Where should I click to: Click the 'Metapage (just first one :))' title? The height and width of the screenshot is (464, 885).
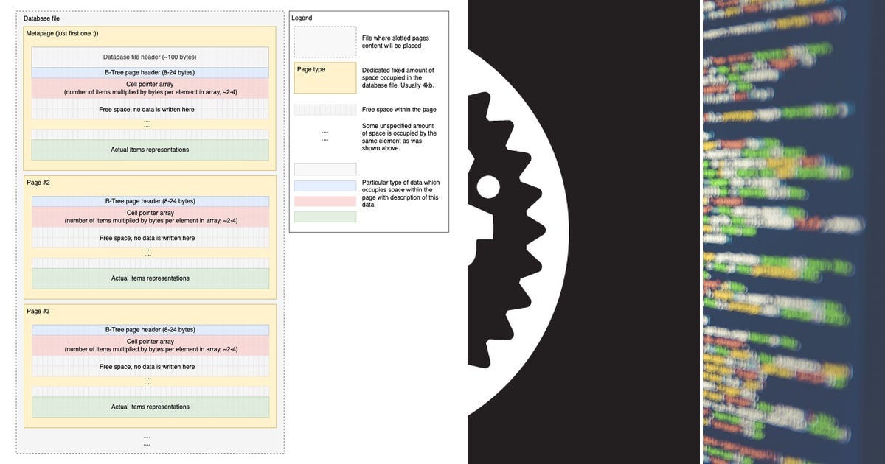point(61,33)
